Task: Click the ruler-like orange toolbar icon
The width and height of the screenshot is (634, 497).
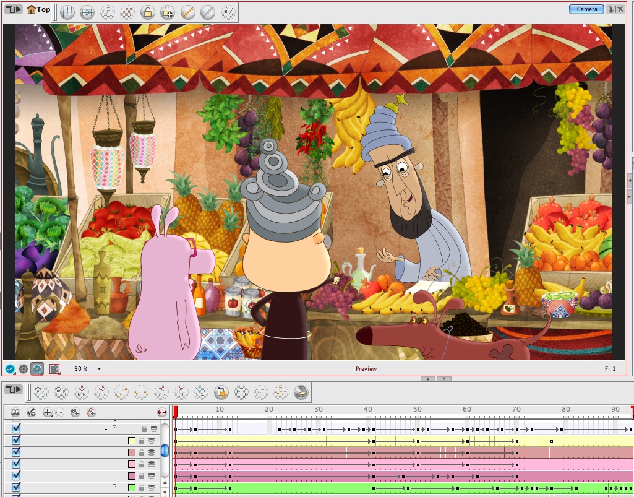Action: point(187,12)
